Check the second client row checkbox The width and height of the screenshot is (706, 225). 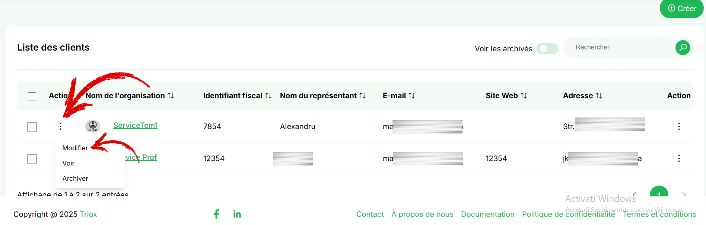tap(32, 159)
